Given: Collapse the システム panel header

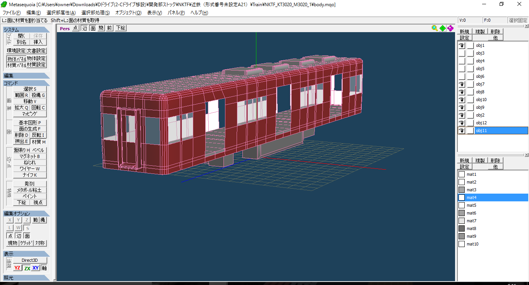Looking at the screenshot, I should click(x=27, y=30).
